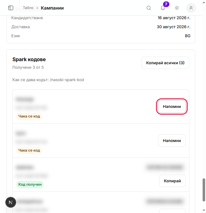Click the Код получен status badge
This screenshot has height=213, width=206.
(30, 185)
